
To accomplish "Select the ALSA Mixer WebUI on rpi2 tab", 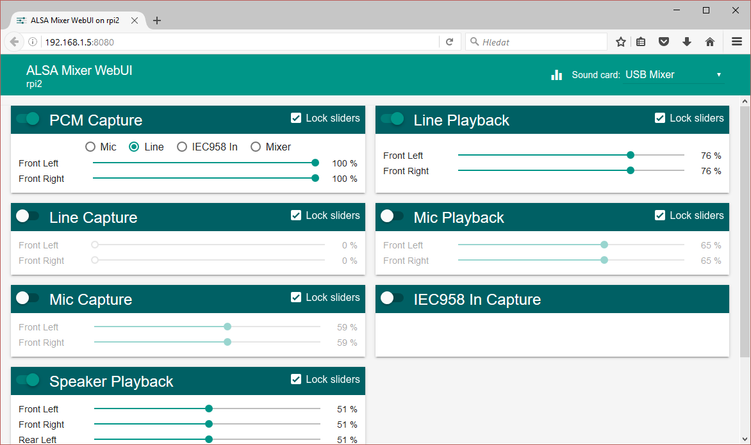I will pos(75,20).
